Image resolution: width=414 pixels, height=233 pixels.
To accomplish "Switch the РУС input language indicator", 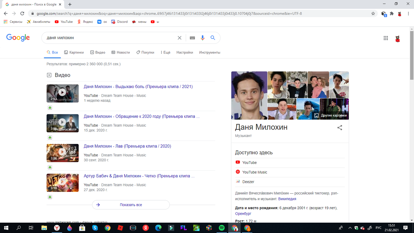I will tap(378, 228).
